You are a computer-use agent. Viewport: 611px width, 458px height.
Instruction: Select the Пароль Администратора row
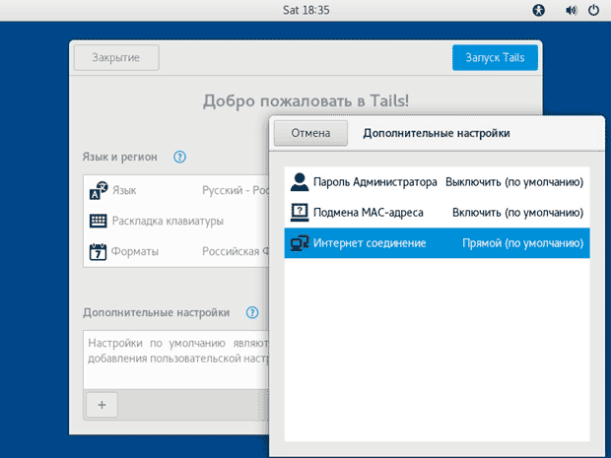(437, 182)
